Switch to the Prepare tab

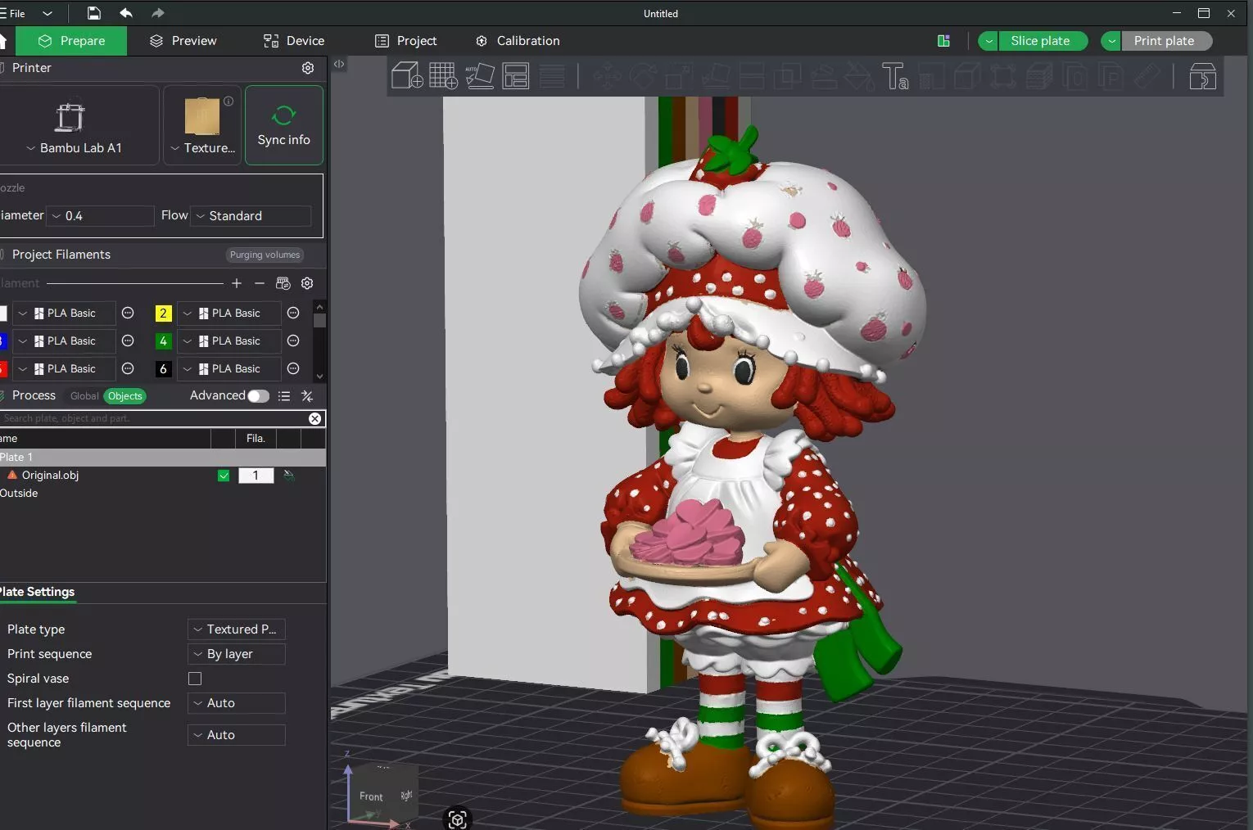71,41
